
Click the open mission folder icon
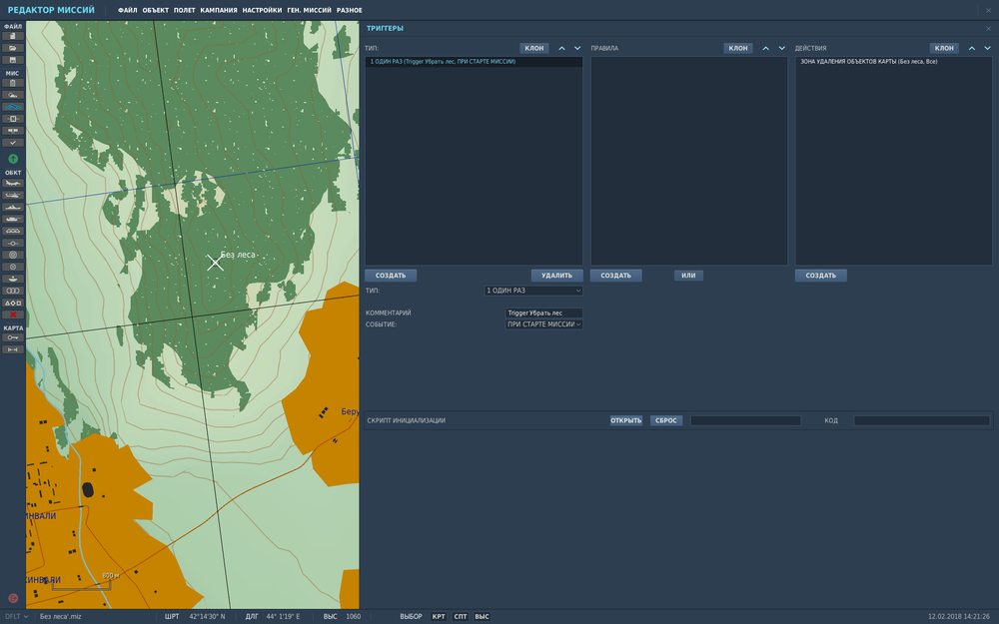(x=13, y=48)
